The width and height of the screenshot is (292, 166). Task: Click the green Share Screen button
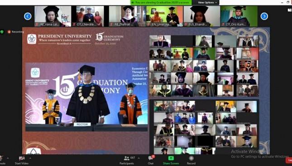(171, 160)
